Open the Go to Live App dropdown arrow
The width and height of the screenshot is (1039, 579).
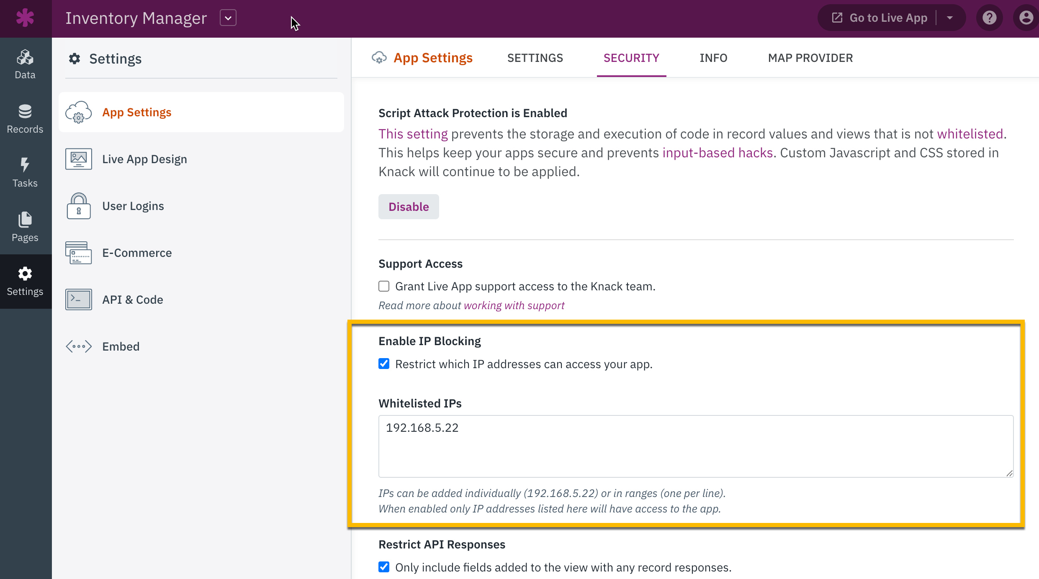pyautogui.click(x=950, y=18)
